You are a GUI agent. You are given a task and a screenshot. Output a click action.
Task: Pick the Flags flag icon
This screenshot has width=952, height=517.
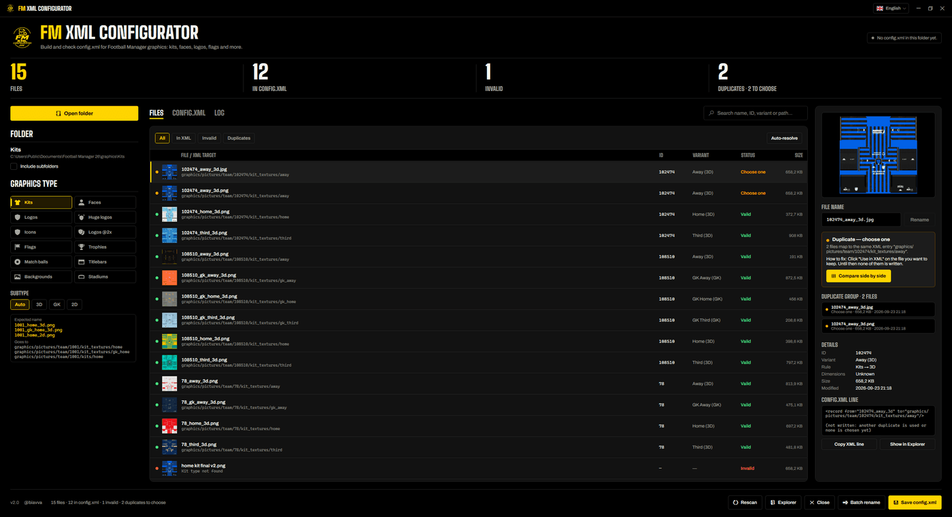[17, 247]
